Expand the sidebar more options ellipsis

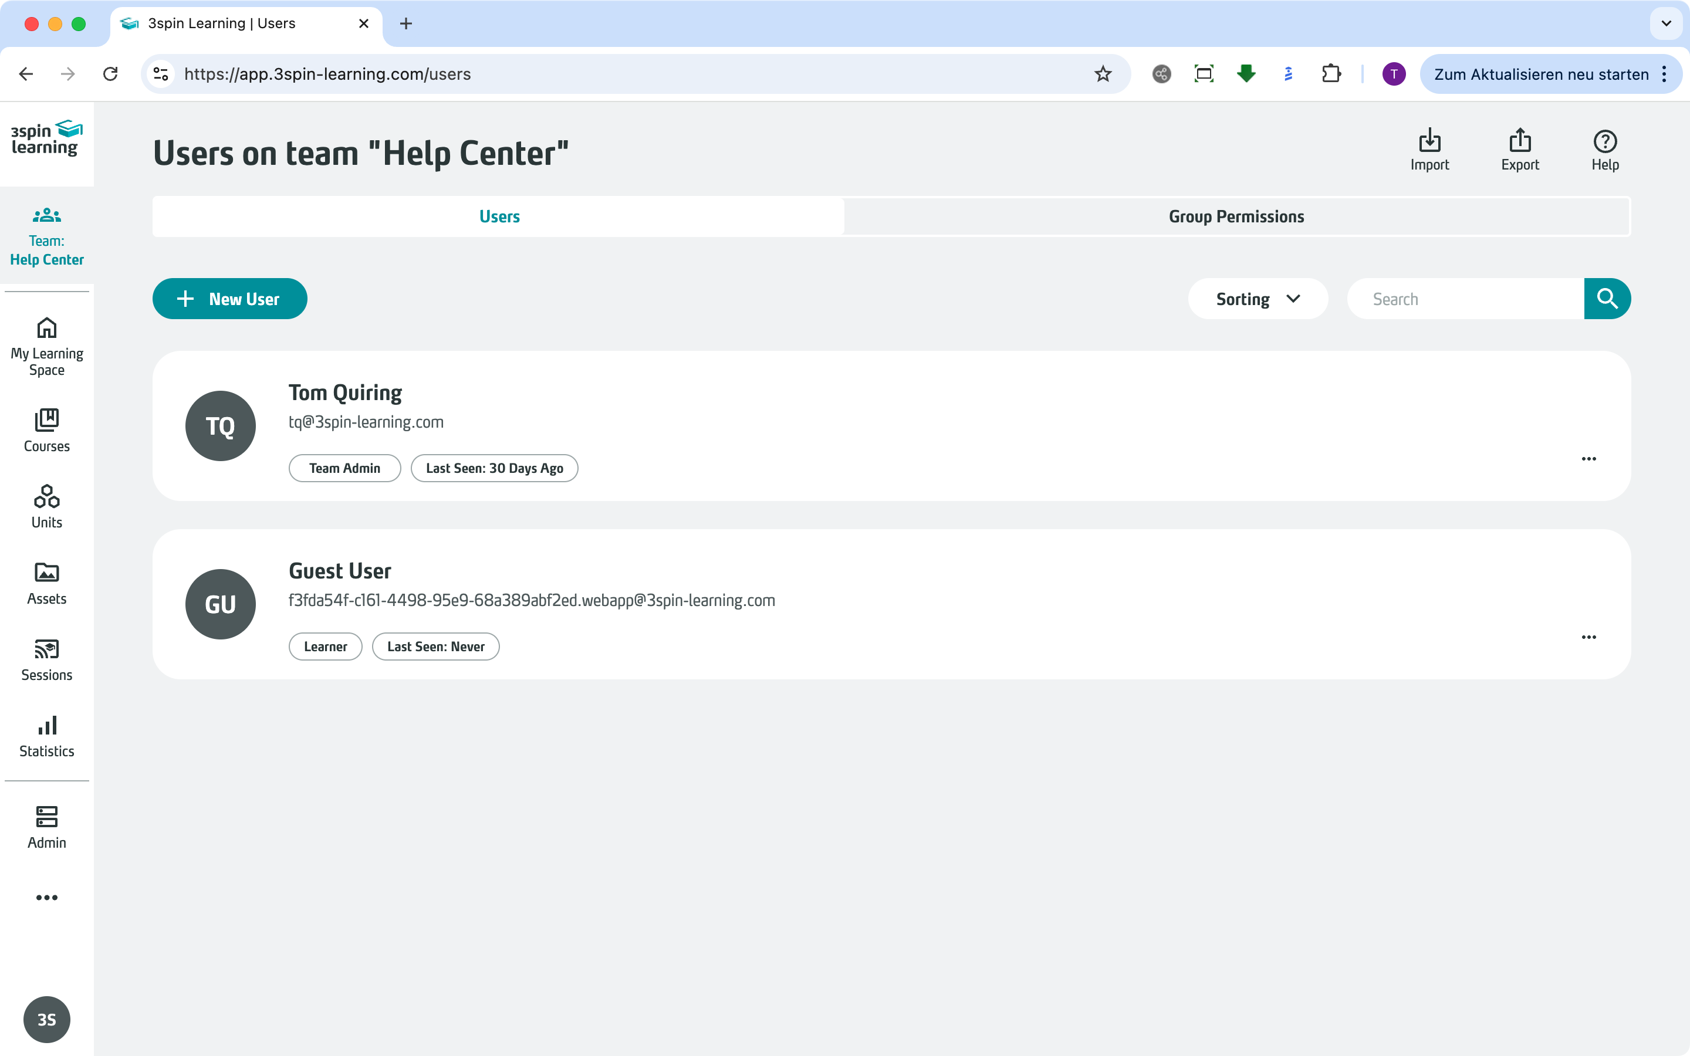(47, 898)
